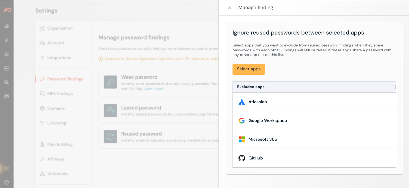Click the GitHub logo icon
This screenshot has height=188, width=409.
(241, 158)
